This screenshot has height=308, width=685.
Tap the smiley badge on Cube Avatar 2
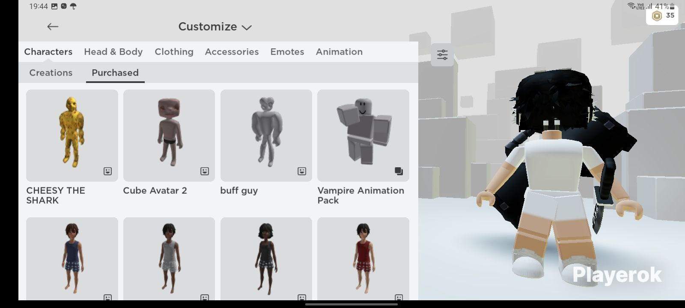pos(205,171)
